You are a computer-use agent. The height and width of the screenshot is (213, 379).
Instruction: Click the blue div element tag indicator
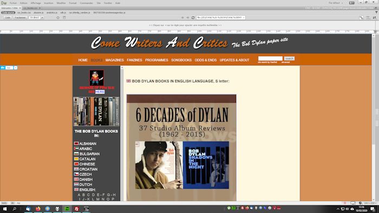3,68
